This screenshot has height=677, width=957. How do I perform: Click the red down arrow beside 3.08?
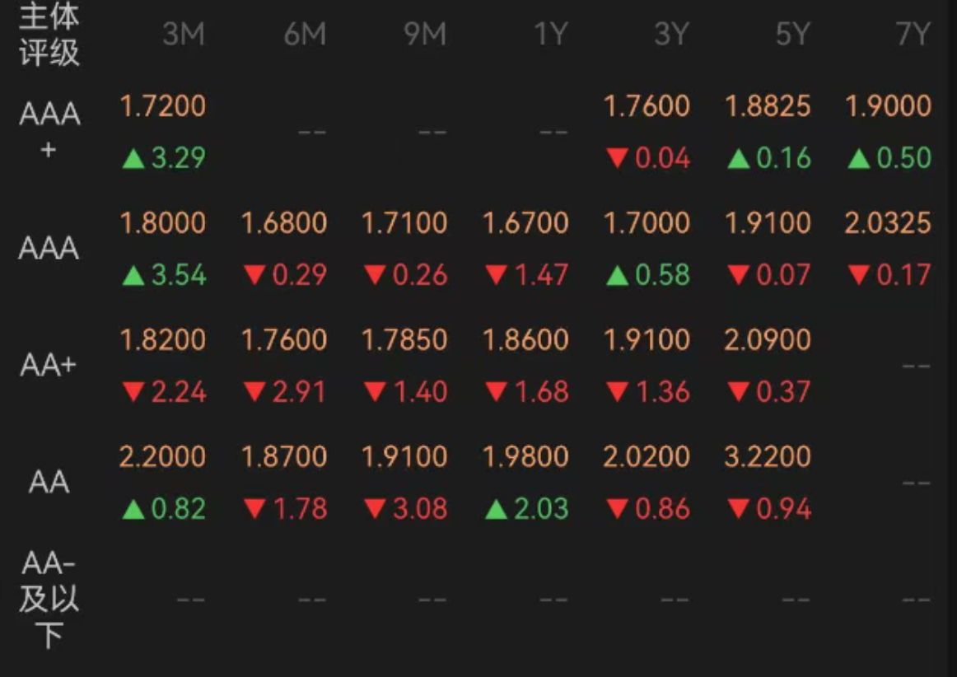pos(376,510)
